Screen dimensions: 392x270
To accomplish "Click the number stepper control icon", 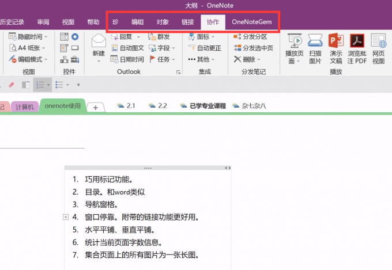I will (x=64, y=59).
